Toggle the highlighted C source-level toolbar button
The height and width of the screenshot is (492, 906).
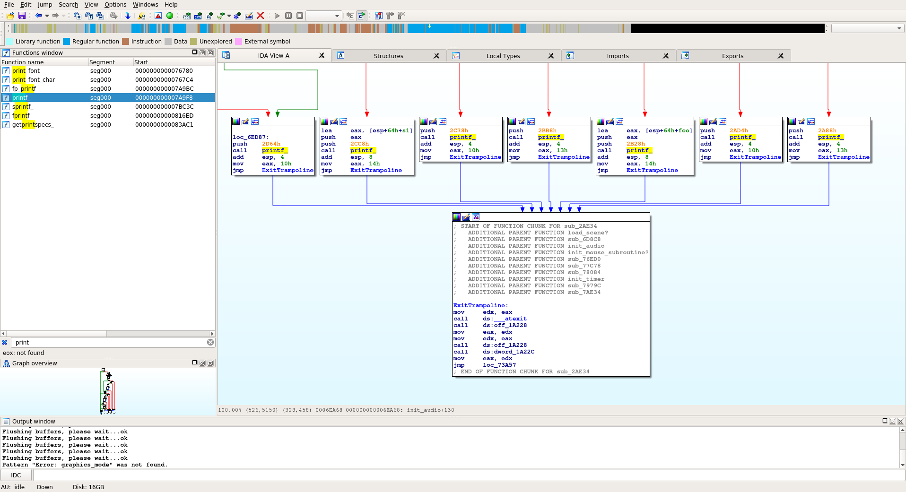361,16
